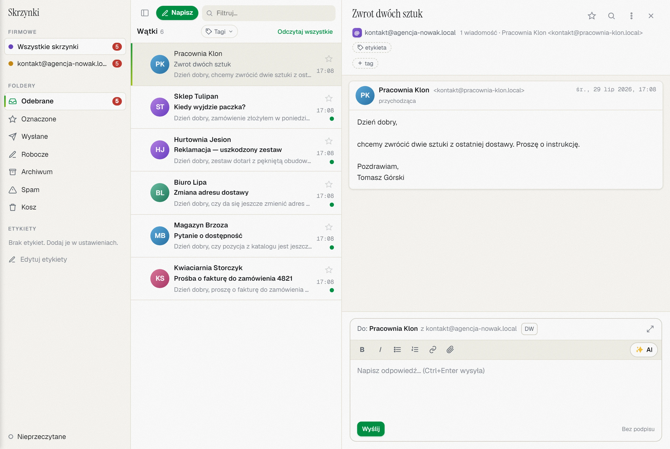
Task: Star the Pracownia Klon thread
Action: point(329,59)
